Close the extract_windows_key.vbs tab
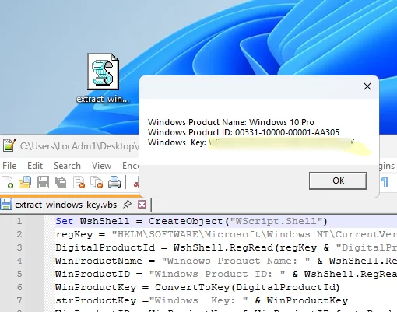Viewport: 397px width, 312px height. (142, 205)
